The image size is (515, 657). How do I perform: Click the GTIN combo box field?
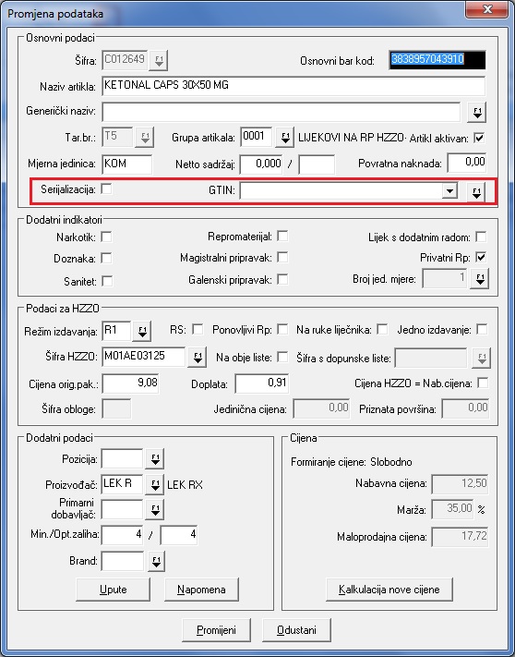click(349, 191)
